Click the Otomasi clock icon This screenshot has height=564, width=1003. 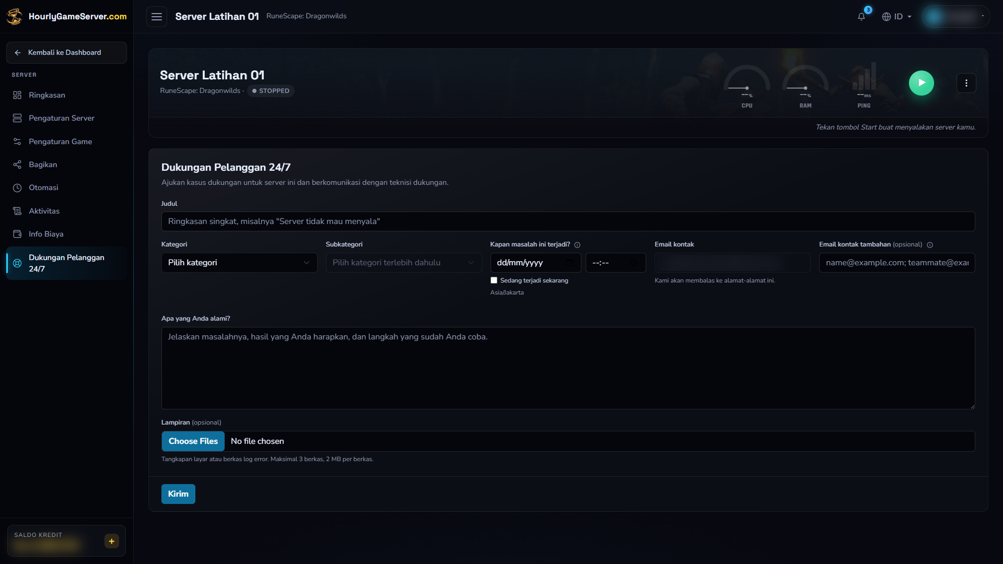pos(17,188)
